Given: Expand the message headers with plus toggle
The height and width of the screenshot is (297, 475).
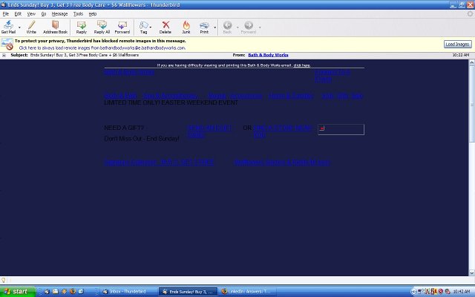Looking at the screenshot, I should click(x=4, y=55).
